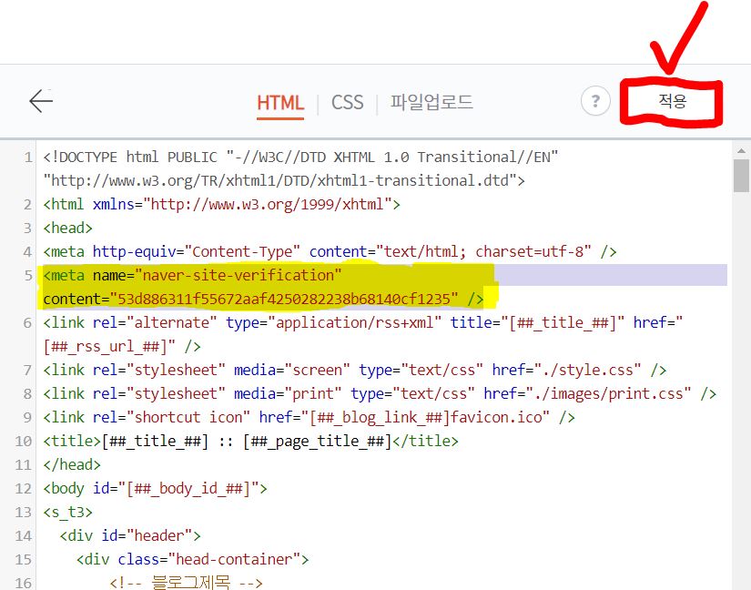Open help via the question mark icon
751x590 pixels.
pyautogui.click(x=595, y=101)
